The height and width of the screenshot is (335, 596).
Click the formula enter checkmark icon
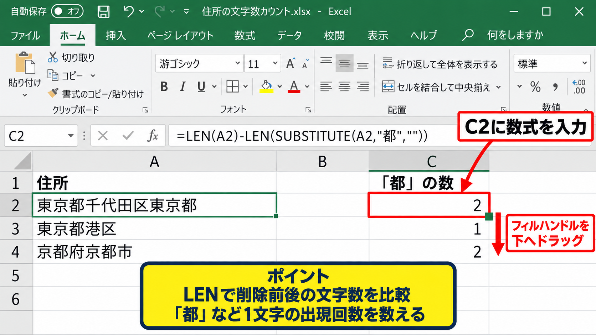[x=128, y=136]
